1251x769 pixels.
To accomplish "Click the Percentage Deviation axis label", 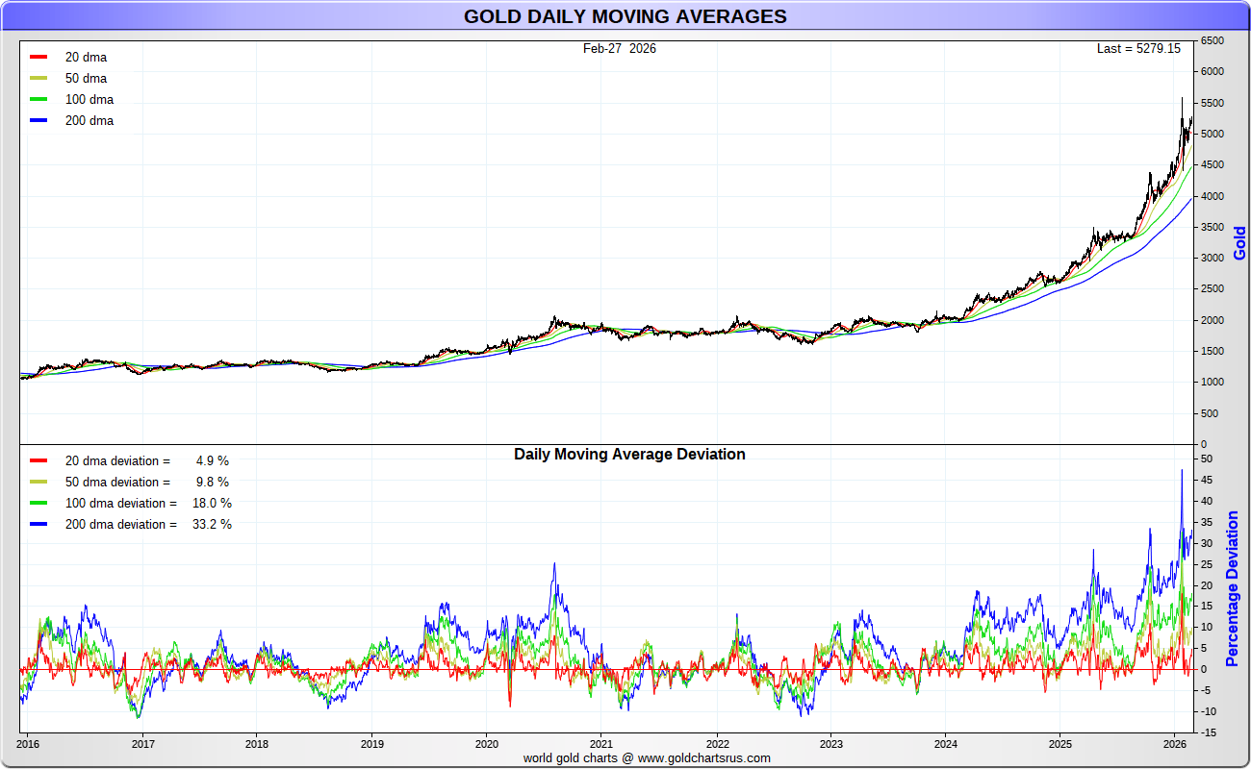I will coord(1232,588).
